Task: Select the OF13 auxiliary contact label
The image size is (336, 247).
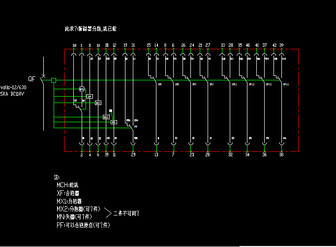Action: click(x=269, y=84)
